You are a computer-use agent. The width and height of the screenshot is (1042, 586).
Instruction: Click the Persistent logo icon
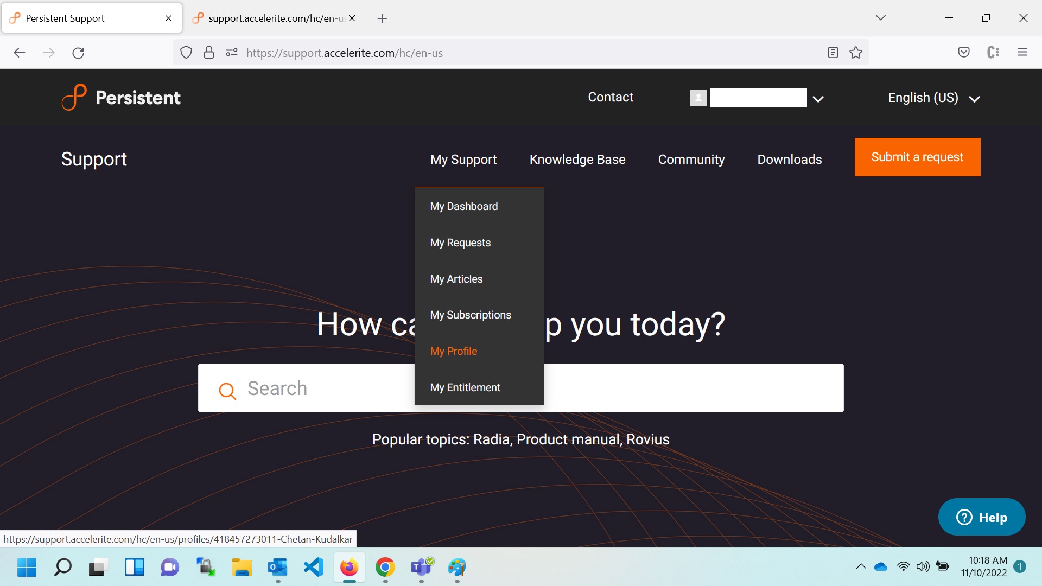pos(74,97)
